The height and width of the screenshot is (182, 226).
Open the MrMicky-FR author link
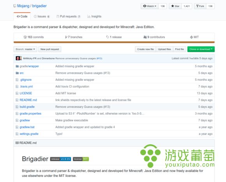click(x=30, y=58)
